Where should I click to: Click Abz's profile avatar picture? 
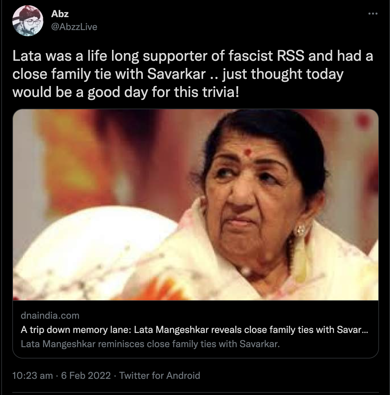(x=28, y=21)
